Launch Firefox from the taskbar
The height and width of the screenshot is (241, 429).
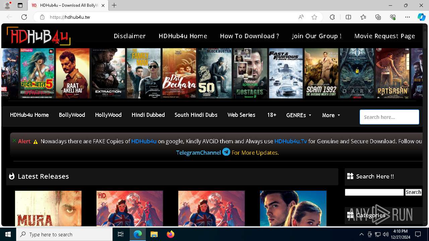click(171, 234)
